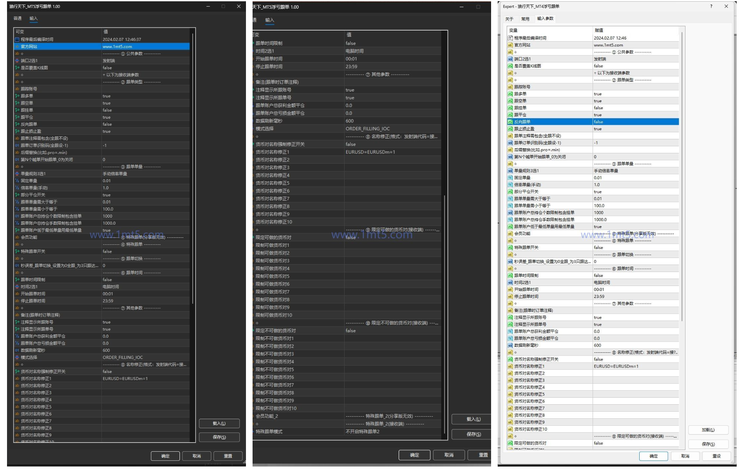Click the question mark help icon in MT4 dialog
The height and width of the screenshot is (469, 742).
point(711,6)
